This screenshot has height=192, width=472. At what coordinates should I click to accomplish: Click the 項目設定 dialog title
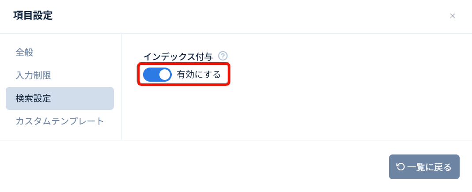pyautogui.click(x=33, y=16)
